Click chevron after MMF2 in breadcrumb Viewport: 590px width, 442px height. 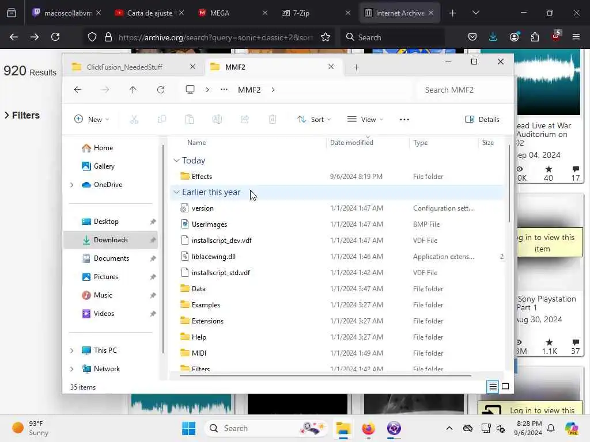[x=273, y=90]
